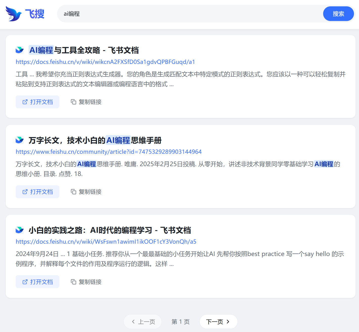Click the copy icon in the 小白的实践之路 card
This screenshot has height=332, width=359.
click(x=73, y=282)
